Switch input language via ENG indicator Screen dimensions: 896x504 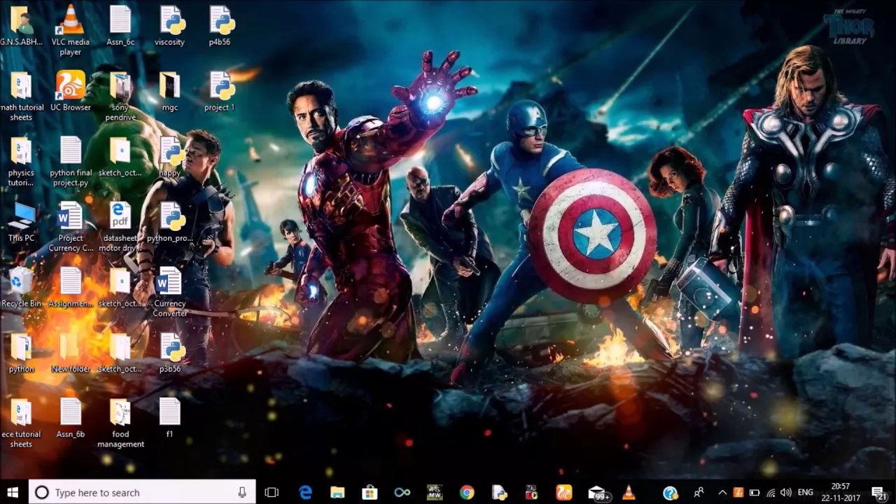[806, 493]
